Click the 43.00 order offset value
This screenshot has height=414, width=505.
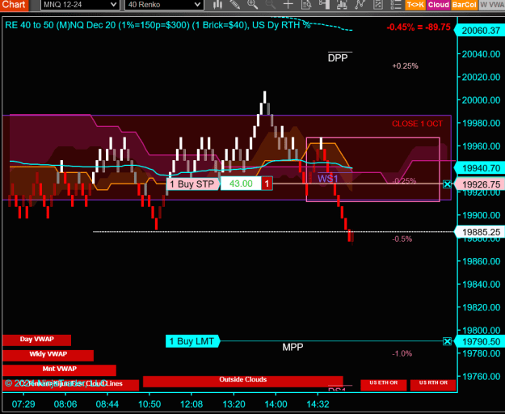pyautogui.click(x=241, y=184)
